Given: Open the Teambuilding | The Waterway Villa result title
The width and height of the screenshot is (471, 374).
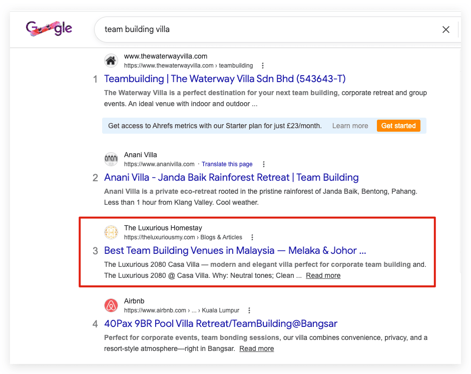Looking at the screenshot, I should 225,79.
